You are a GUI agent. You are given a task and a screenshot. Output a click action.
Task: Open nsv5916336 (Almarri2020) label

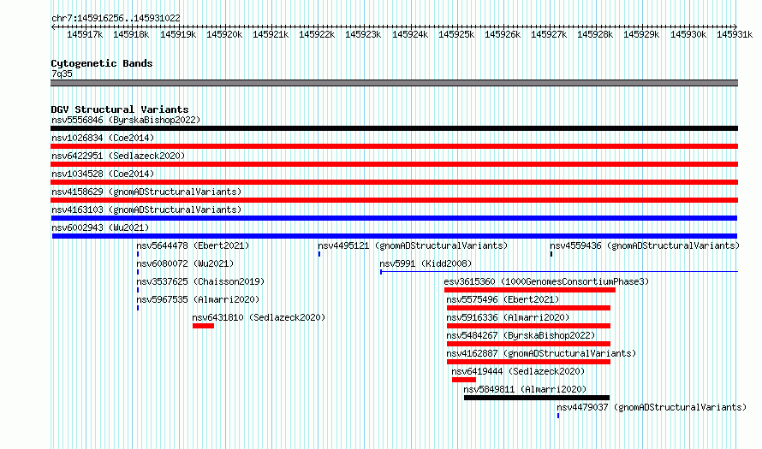(508, 317)
